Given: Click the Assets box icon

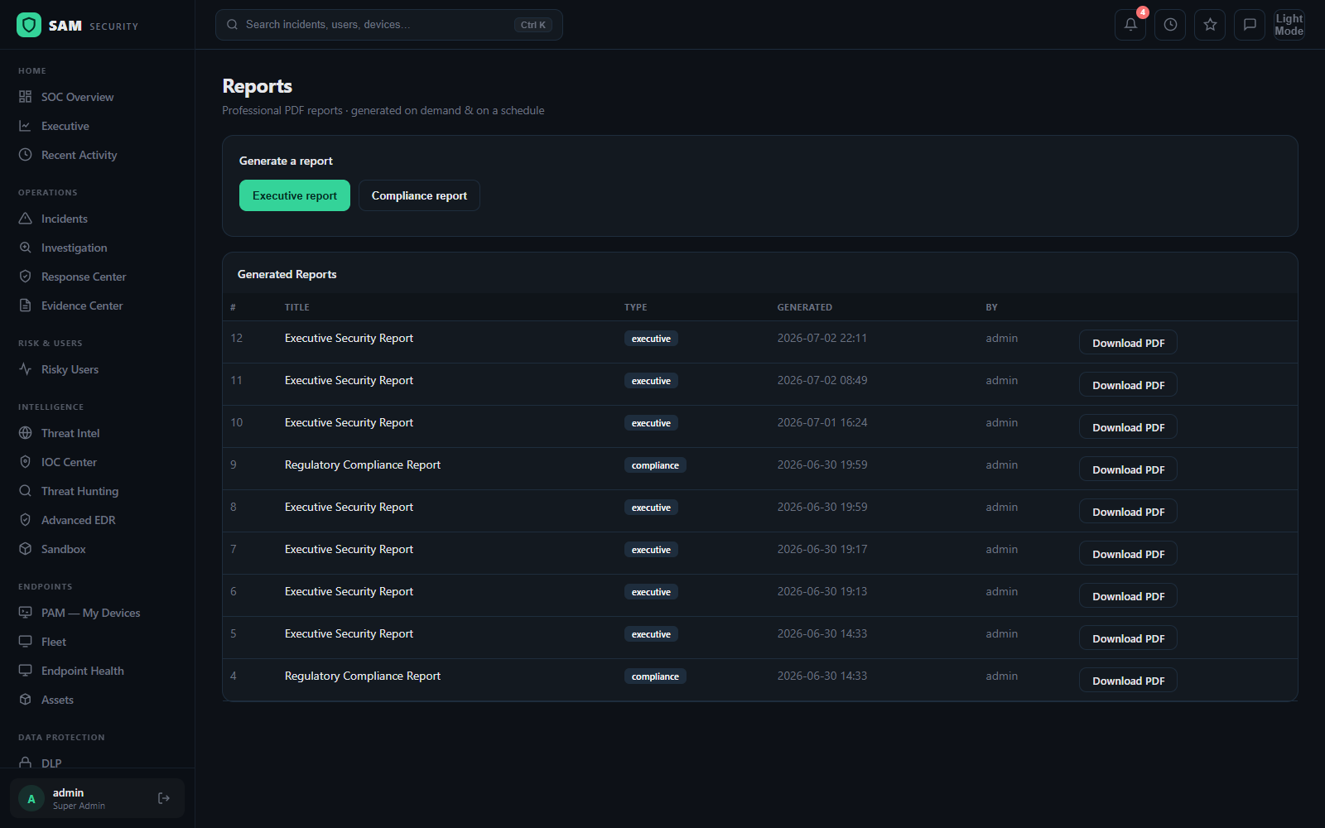Looking at the screenshot, I should click(26, 700).
